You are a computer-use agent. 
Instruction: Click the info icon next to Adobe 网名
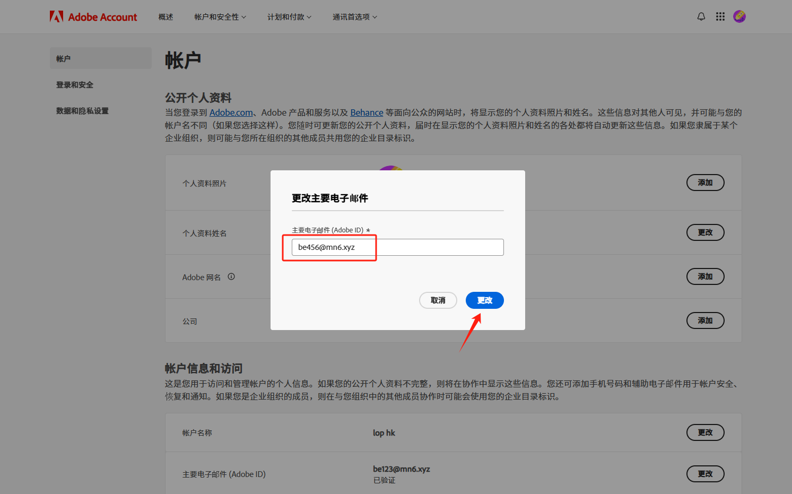coord(231,276)
